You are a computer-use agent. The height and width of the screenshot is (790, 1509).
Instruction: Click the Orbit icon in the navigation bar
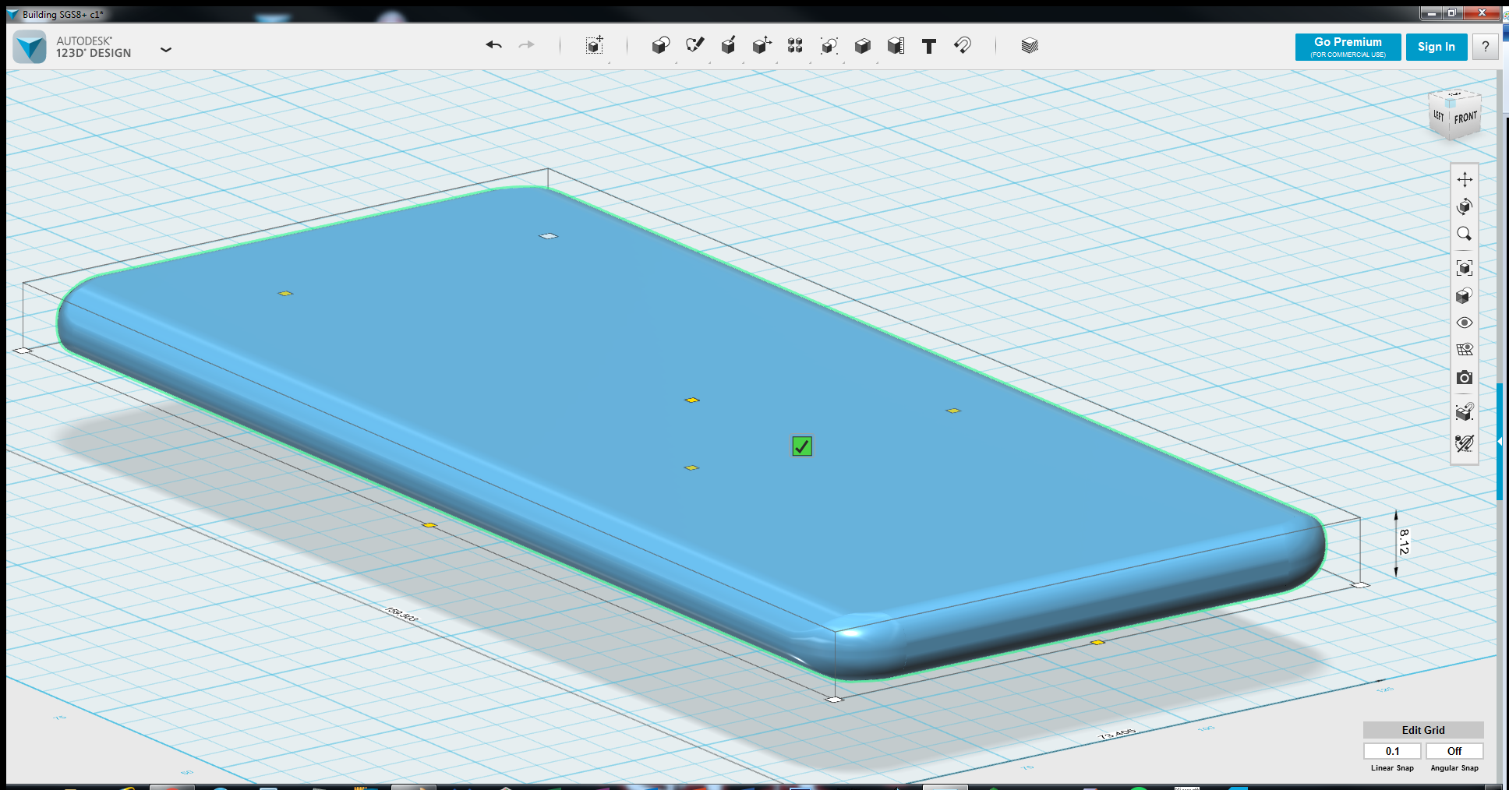click(1465, 206)
